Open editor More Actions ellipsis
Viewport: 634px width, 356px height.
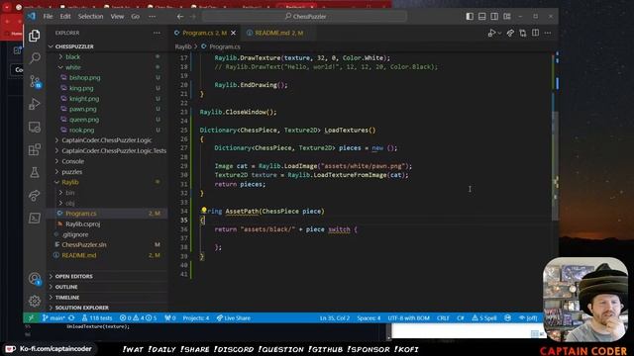coord(548,33)
